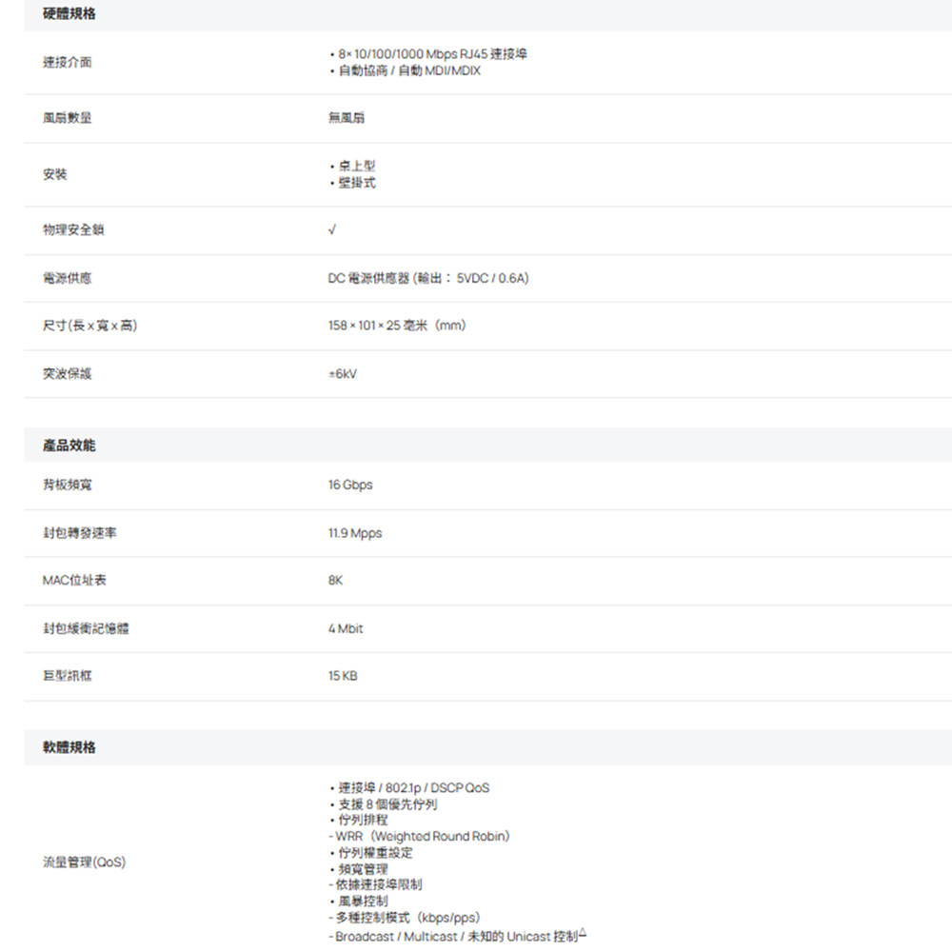Select the 11.9 Mpps forwarding rate value
Image resolution: width=952 pixels, height=952 pixels.
355,533
